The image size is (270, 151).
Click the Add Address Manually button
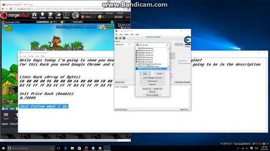point(182,82)
